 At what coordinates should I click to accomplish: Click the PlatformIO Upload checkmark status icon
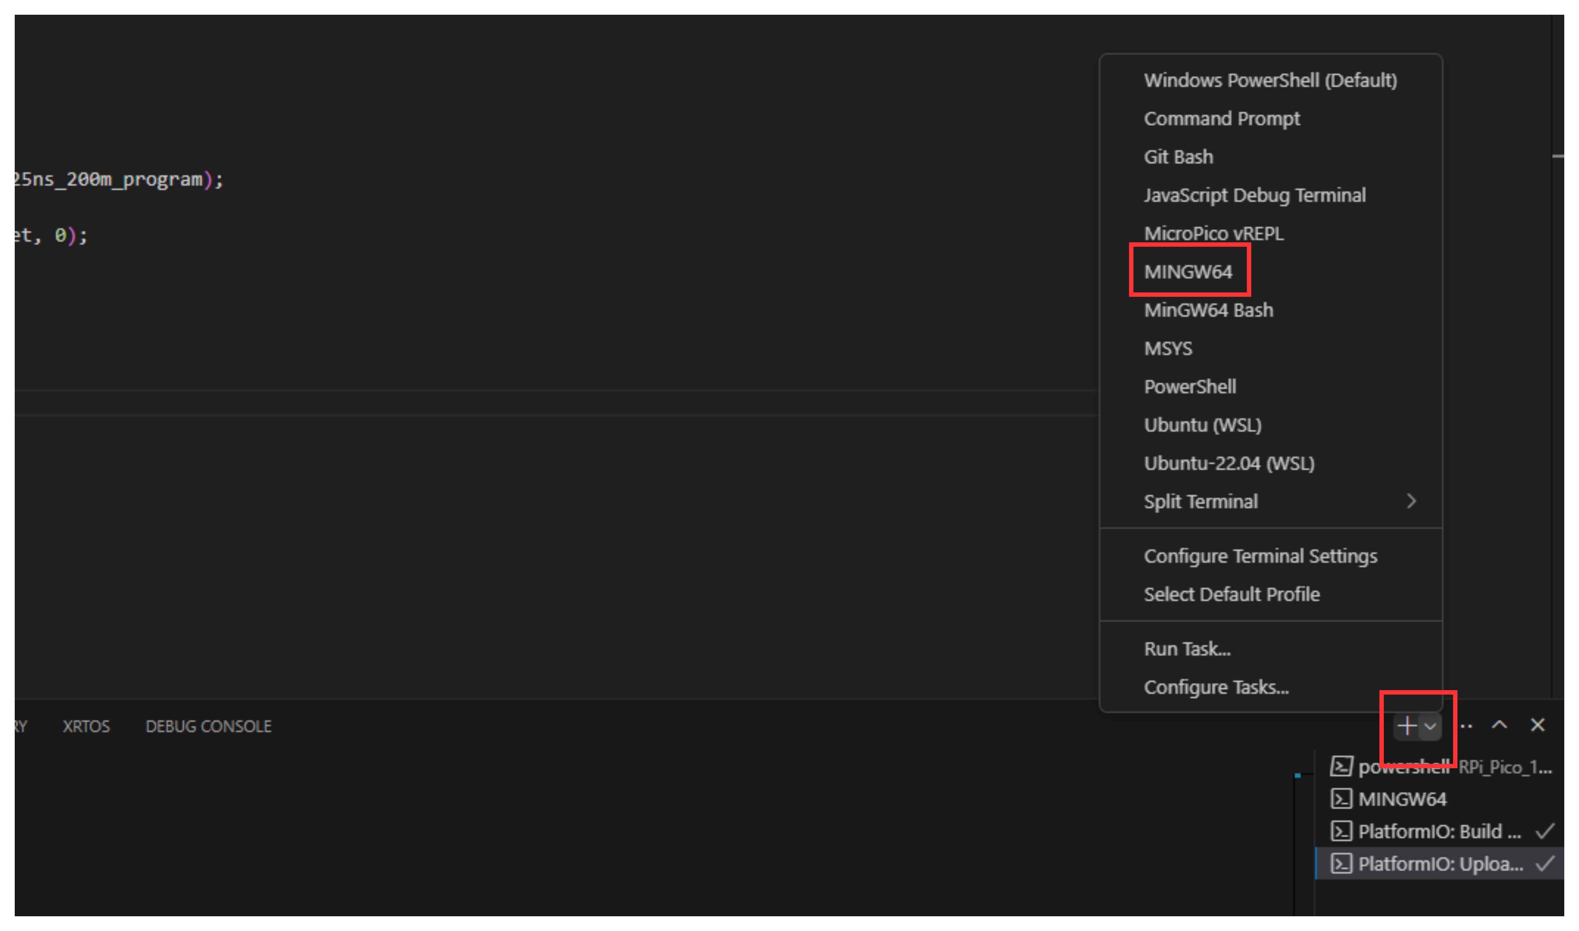pos(1545,864)
